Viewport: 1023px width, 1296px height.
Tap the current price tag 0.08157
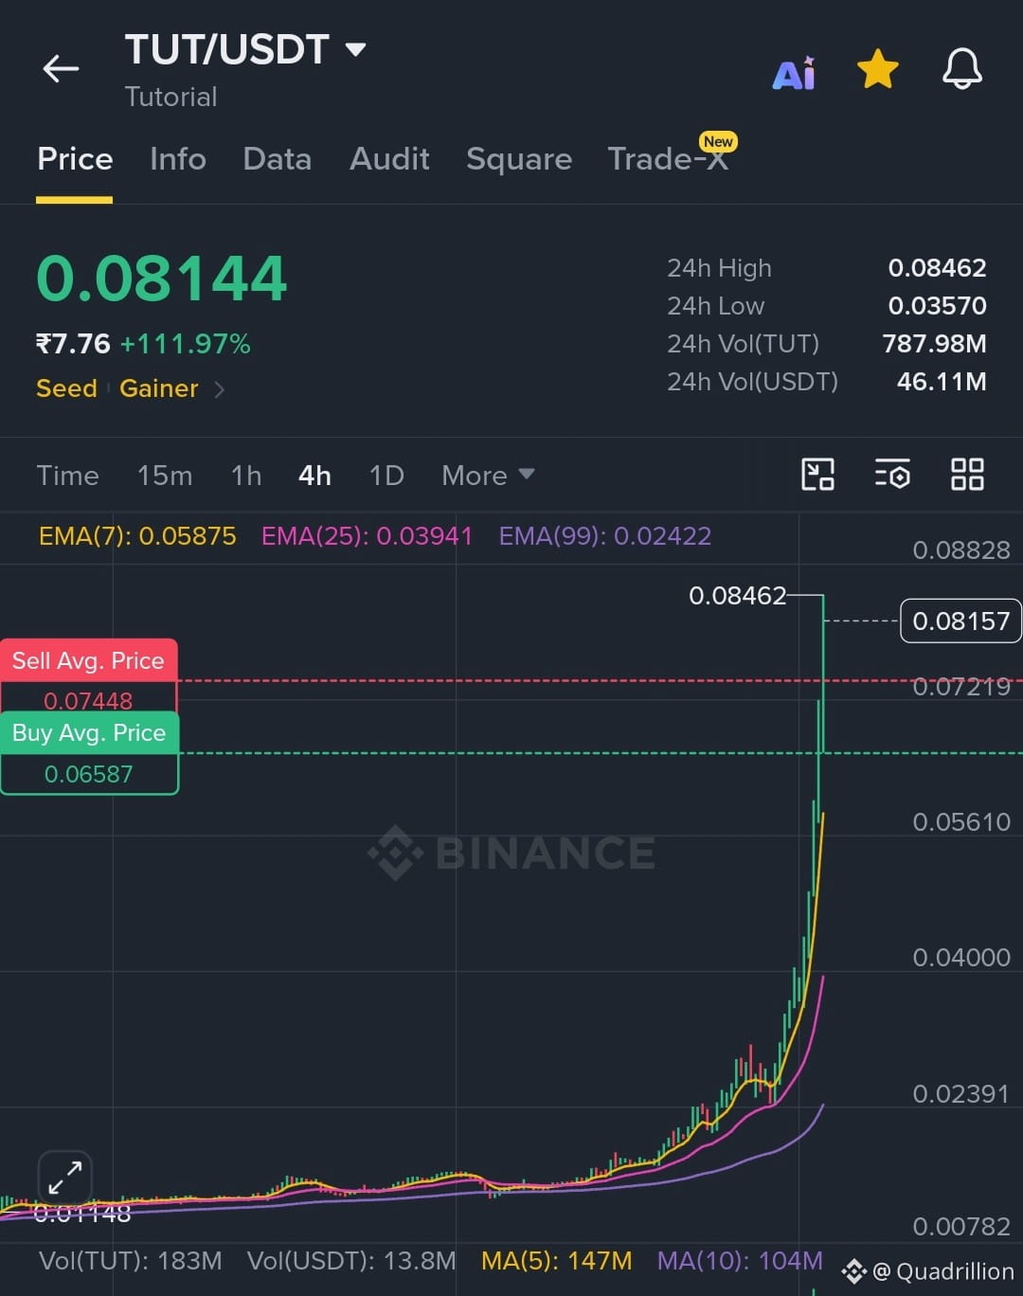coord(960,621)
